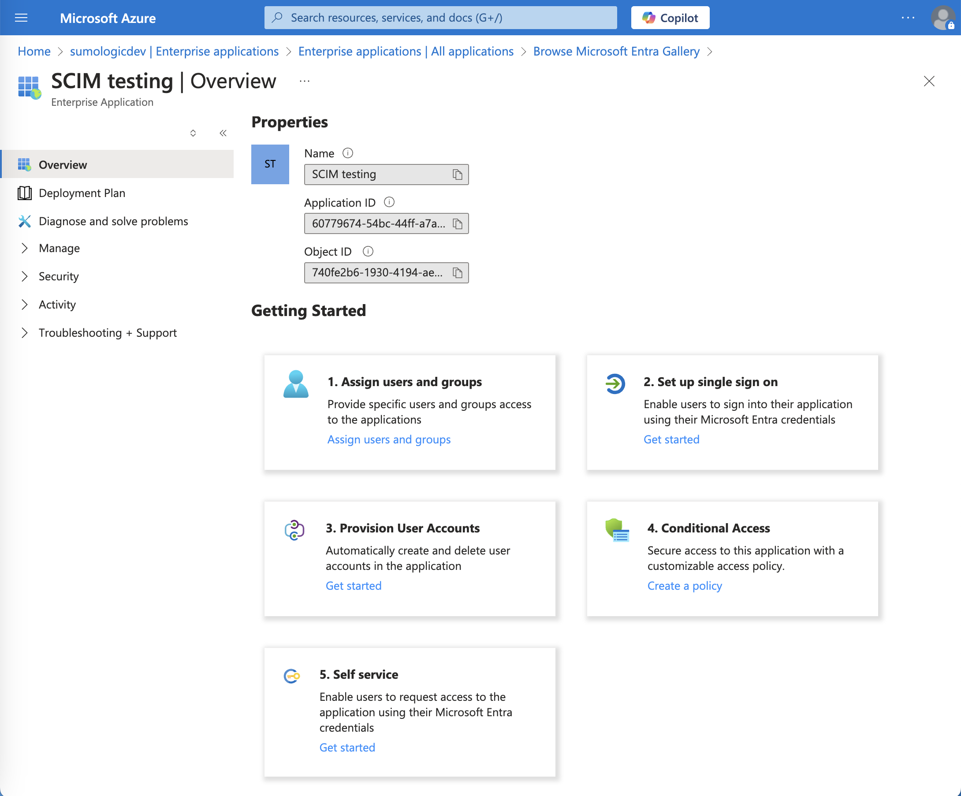Open Create a policy link
This screenshot has width=961, height=796.
tap(684, 586)
